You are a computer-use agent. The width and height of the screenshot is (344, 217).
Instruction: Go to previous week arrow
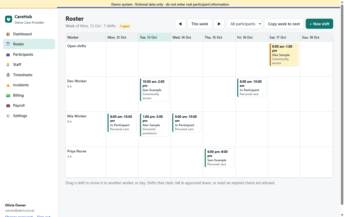coord(180,24)
